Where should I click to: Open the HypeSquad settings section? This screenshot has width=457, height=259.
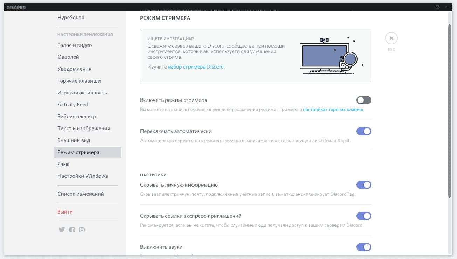tap(88, 17)
